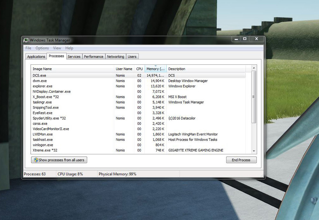Open the Options menu

pyautogui.click(x=42, y=48)
